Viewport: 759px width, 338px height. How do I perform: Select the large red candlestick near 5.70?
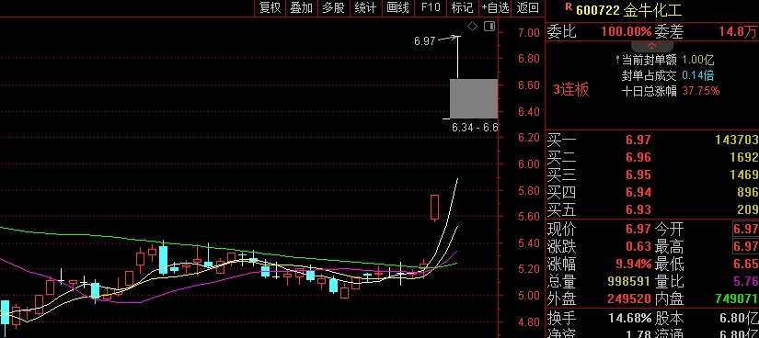pos(434,208)
